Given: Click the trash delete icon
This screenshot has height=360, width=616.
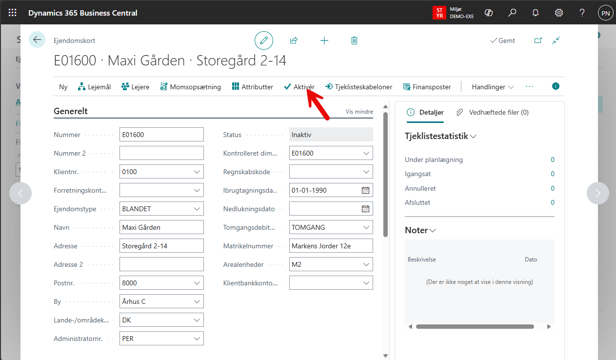Looking at the screenshot, I should pos(354,40).
